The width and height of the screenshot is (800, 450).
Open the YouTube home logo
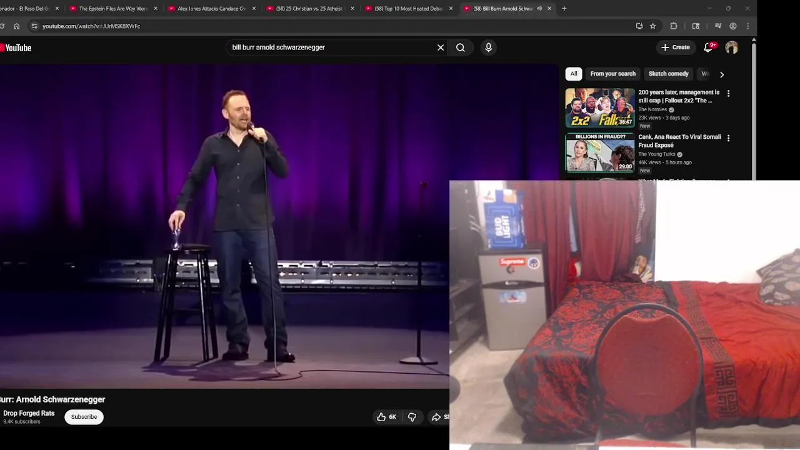point(16,47)
